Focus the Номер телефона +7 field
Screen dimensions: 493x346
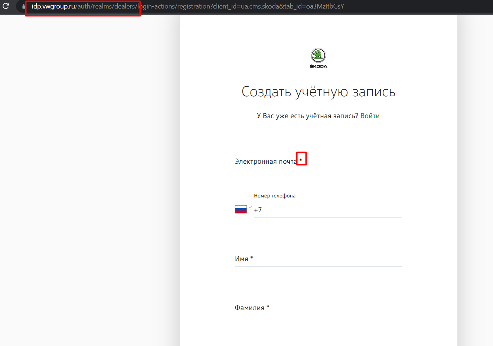(x=327, y=210)
